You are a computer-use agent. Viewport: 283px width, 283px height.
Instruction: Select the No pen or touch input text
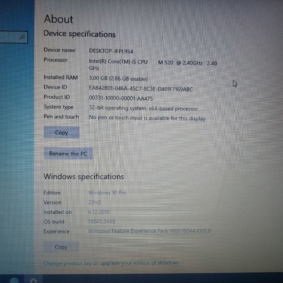[x=147, y=118]
